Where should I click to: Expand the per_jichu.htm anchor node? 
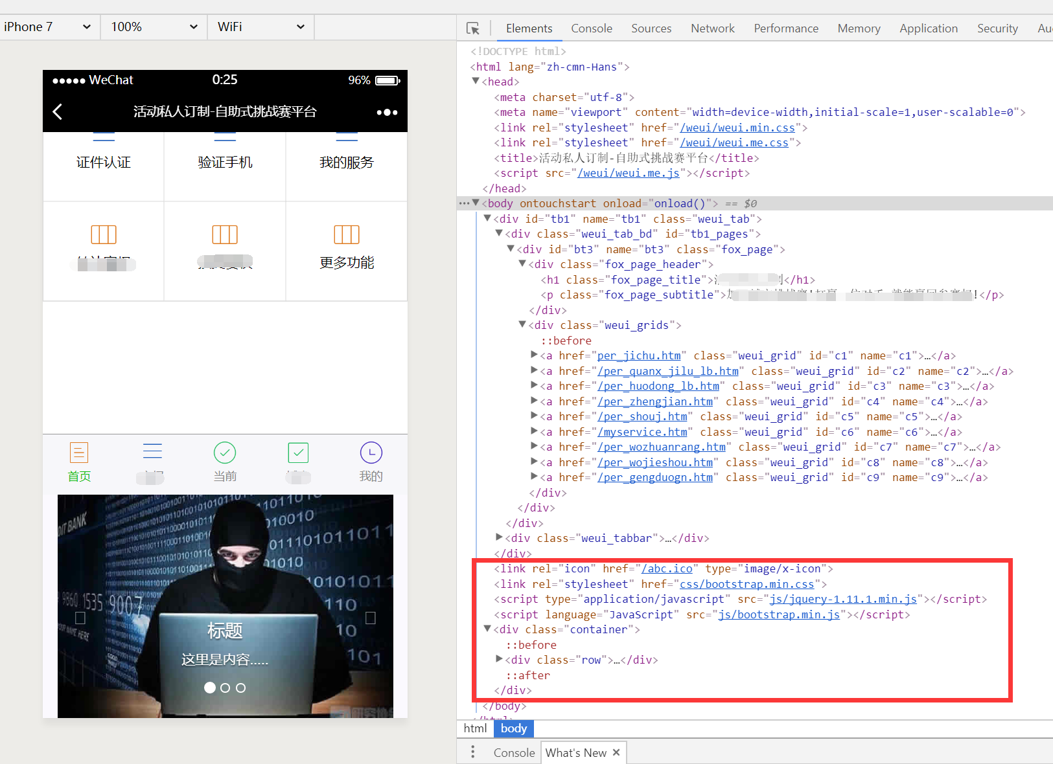534,355
